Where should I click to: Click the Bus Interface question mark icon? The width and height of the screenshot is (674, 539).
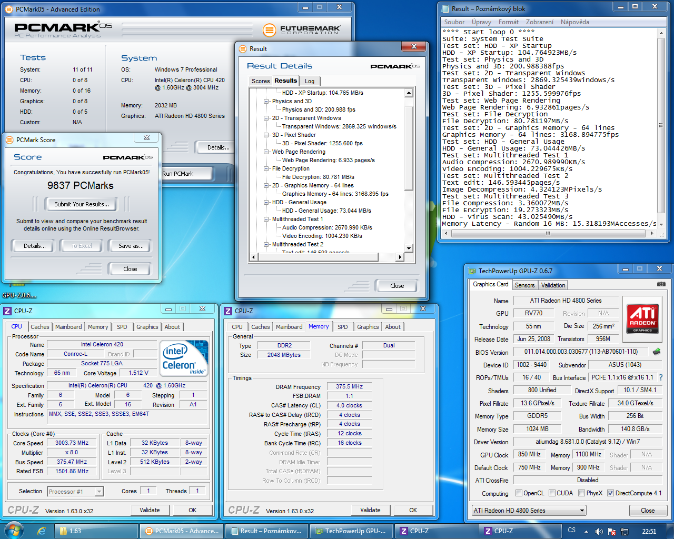pyautogui.click(x=661, y=377)
